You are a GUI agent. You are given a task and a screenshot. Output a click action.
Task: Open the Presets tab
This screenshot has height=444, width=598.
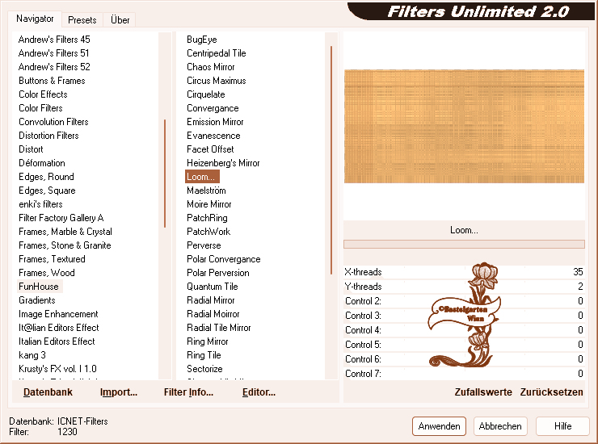pyautogui.click(x=82, y=20)
